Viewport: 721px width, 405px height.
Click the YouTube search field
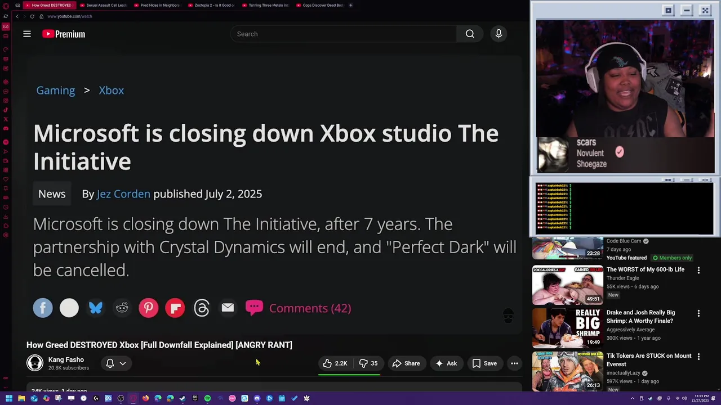[x=344, y=34]
